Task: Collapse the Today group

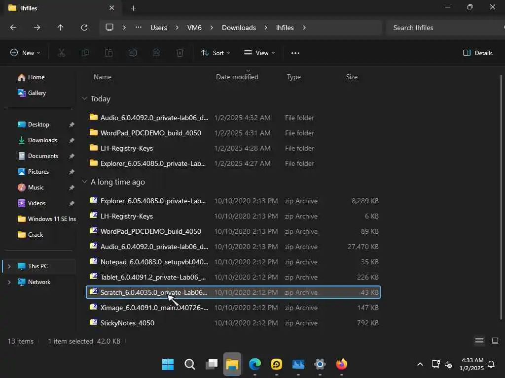Action: pyautogui.click(x=84, y=98)
